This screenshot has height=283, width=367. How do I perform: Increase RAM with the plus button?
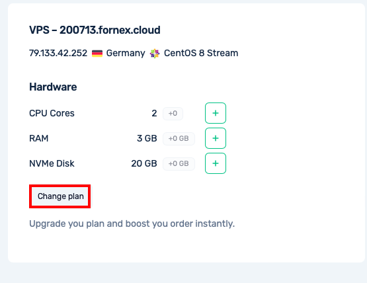[x=216, y=138]
